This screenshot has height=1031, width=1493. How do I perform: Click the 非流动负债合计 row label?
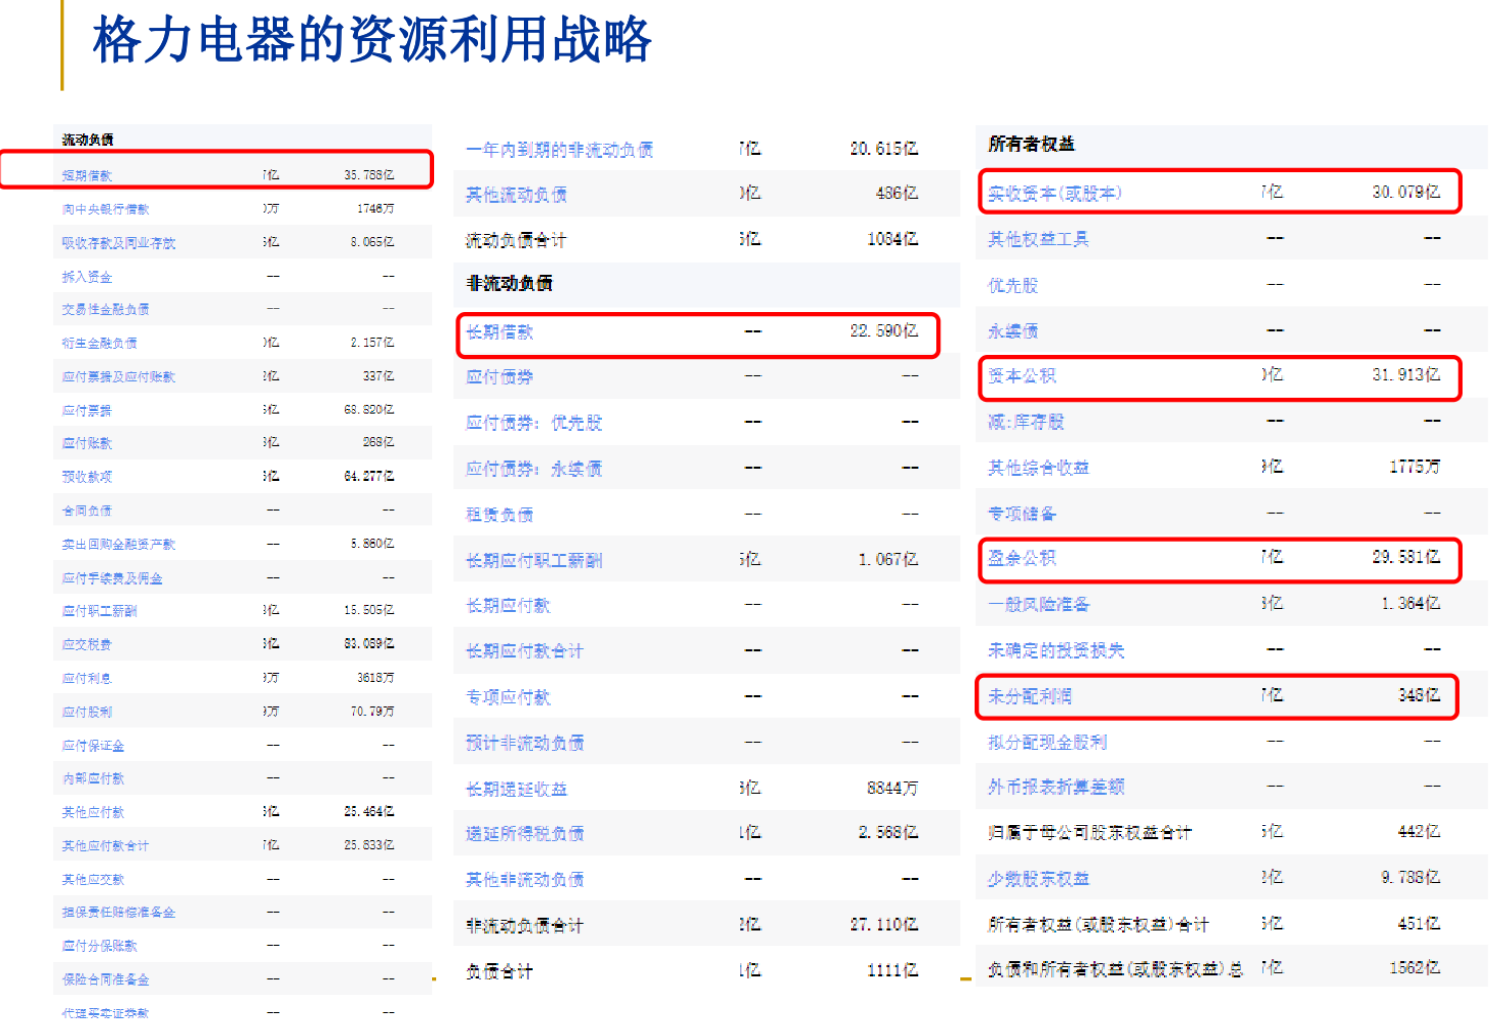click(x=525, y=926)
